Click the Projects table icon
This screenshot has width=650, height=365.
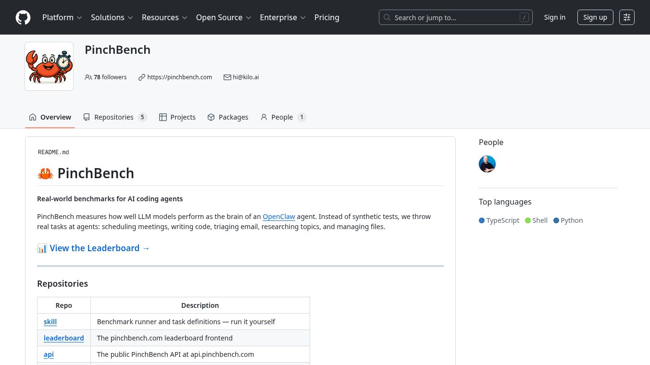[163, 117]
